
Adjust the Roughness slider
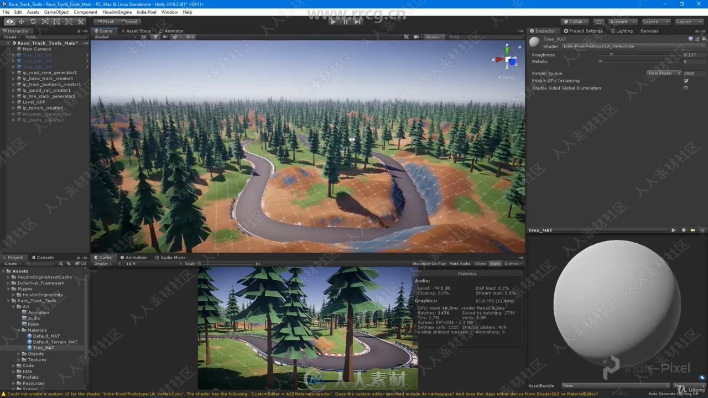point(639,55)
